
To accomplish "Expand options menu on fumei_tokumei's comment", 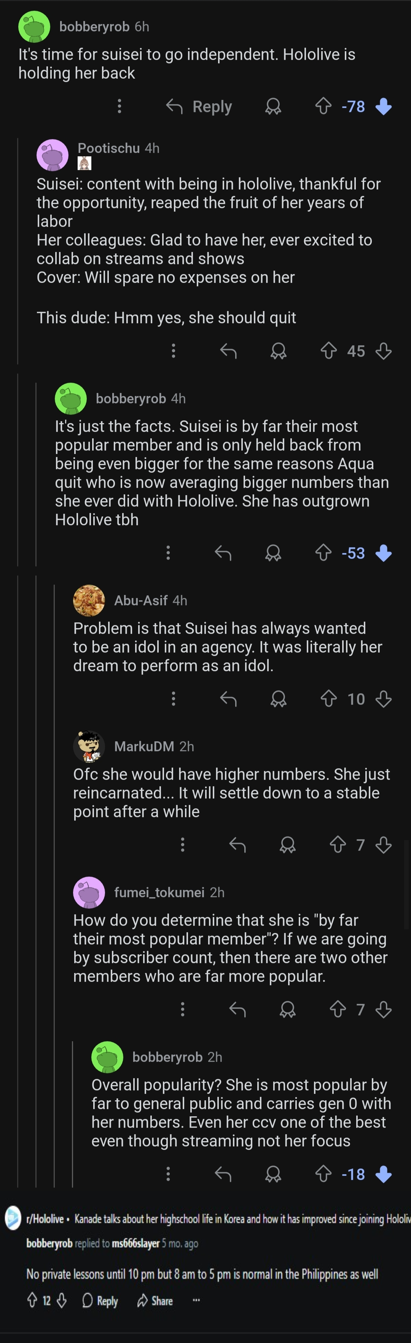I will (182, 1009).
